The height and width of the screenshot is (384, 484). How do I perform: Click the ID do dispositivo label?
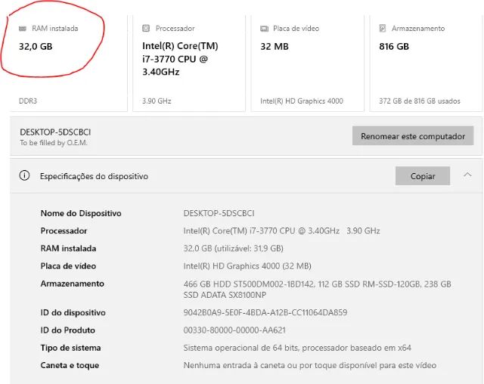73,312
